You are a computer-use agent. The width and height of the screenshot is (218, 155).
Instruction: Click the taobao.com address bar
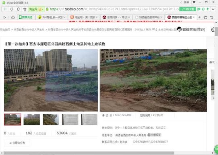(x=109, y=9)
